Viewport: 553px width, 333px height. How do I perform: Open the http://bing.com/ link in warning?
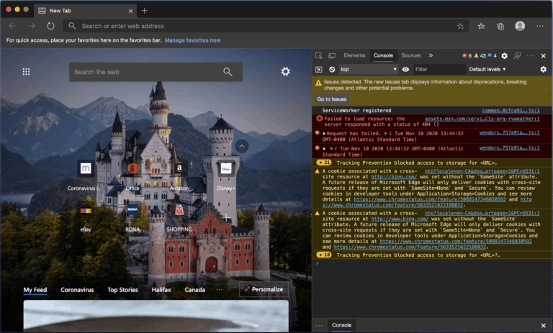[394, 177]
